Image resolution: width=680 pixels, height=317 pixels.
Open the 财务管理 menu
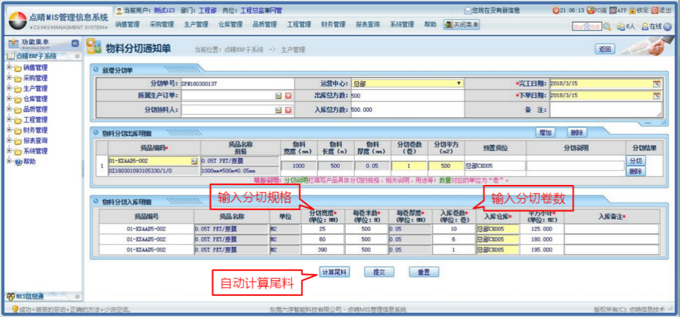[333, 24]
